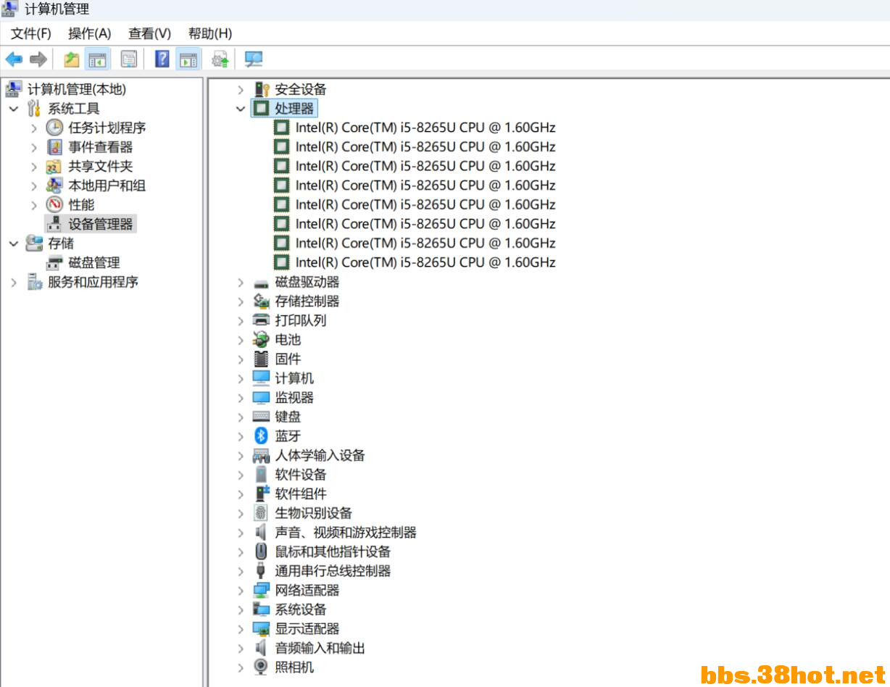
Task: Open the 查看(V) menu
Action: tap(149, 33)
